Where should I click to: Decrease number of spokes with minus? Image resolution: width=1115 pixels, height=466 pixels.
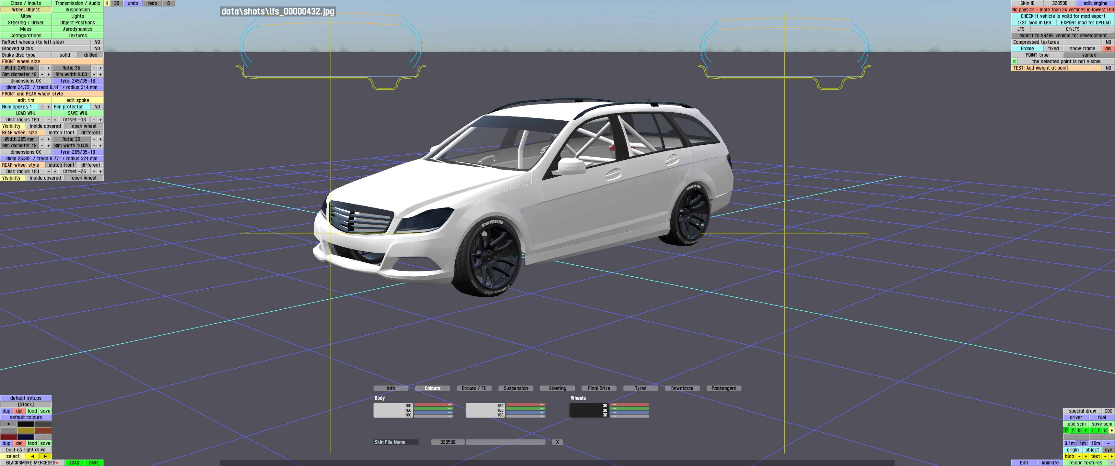[x=42, y=107]
